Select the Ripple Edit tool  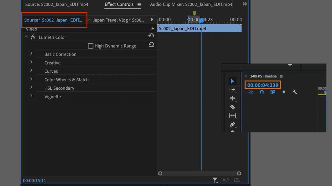232,98
